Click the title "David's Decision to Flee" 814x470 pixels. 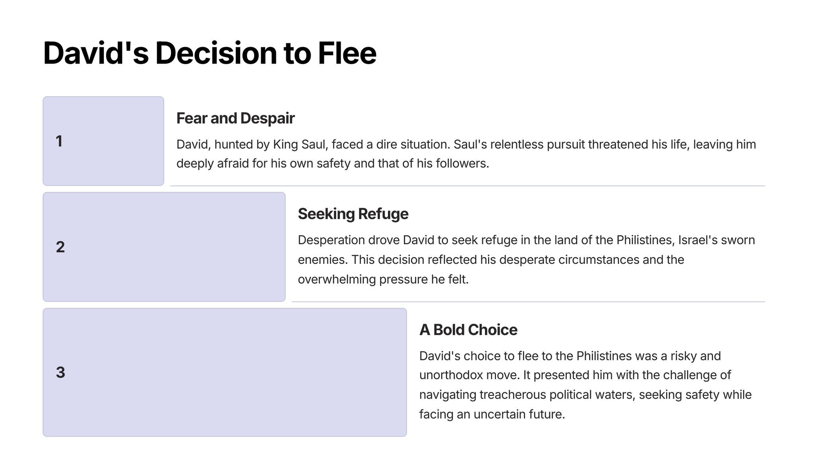pos(209,53)
